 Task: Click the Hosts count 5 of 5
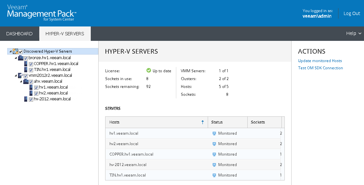tap(223, 87)
